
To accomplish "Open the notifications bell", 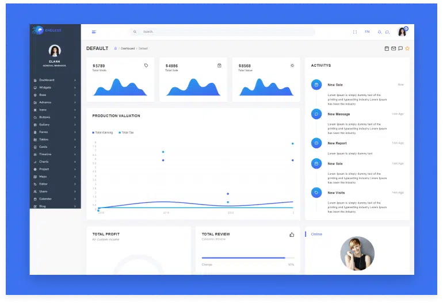I will pyautogui.click(x=380, y=32).
